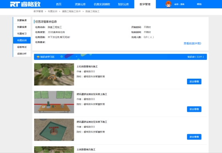
Task: Select 我要授课 in the sidebar
Action: click(x=22, y=27)
